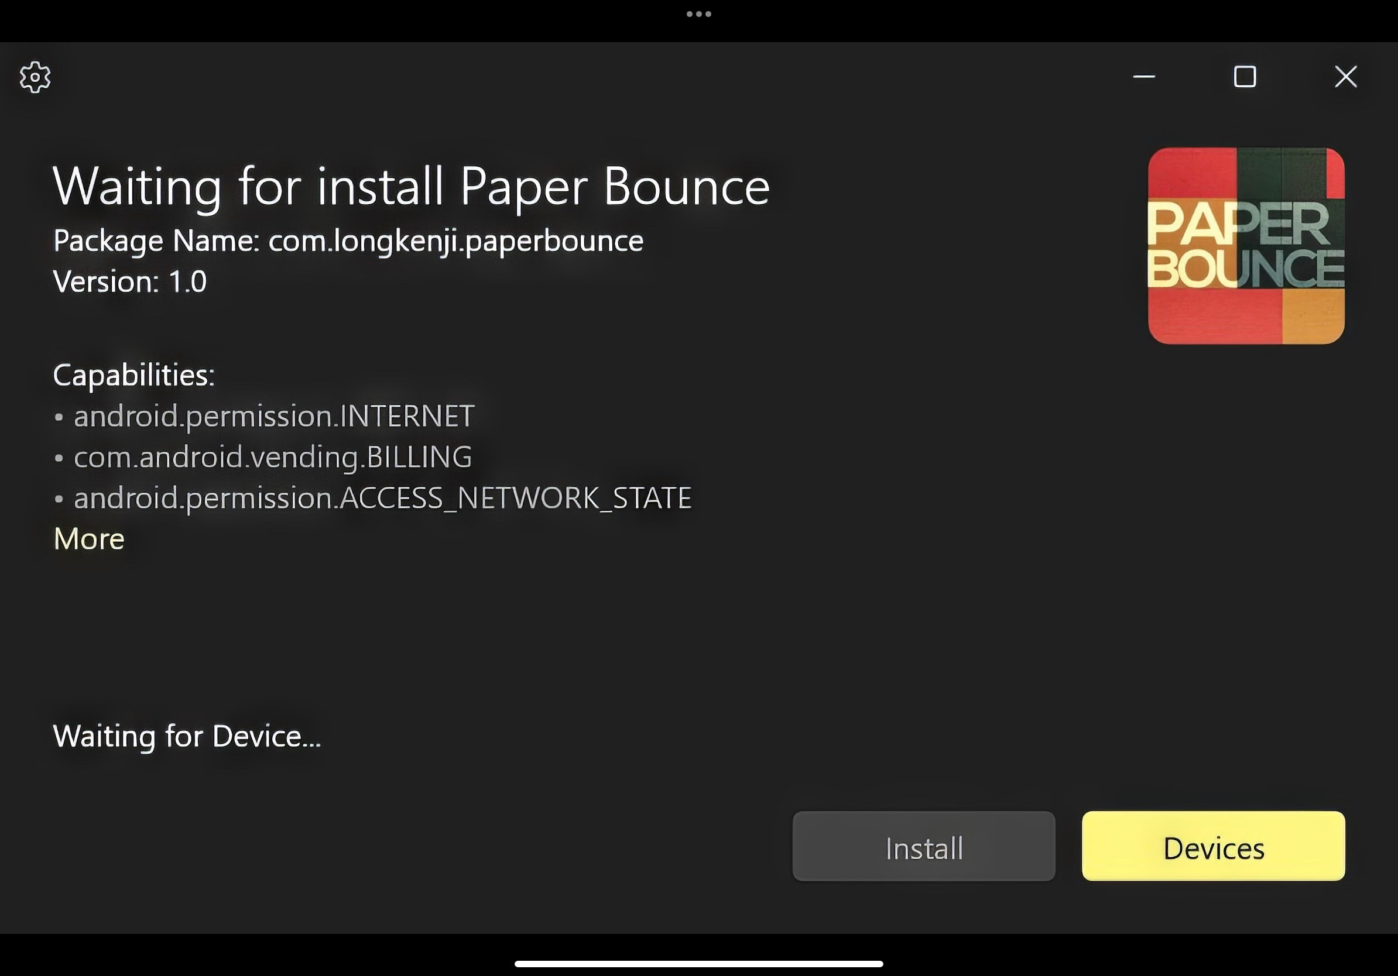Select package name com.longkenji.paperbounce text
The height and width of the screenshot is (976, 1398).
[456, 241]
